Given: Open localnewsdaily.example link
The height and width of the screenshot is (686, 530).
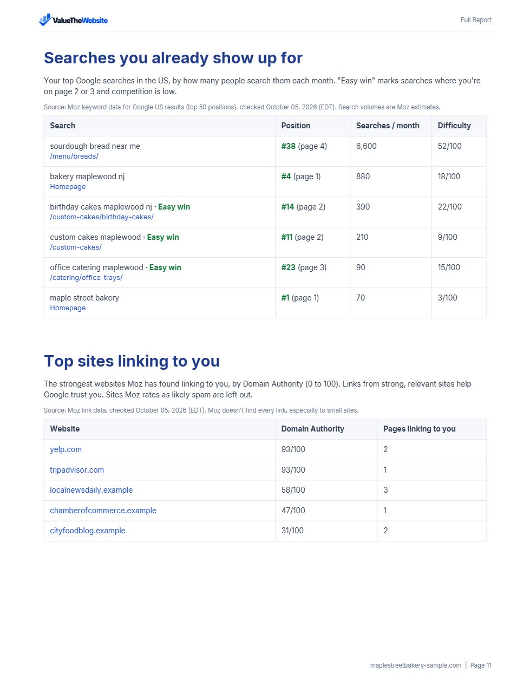Looking at the screenshot, I should 91,490.
